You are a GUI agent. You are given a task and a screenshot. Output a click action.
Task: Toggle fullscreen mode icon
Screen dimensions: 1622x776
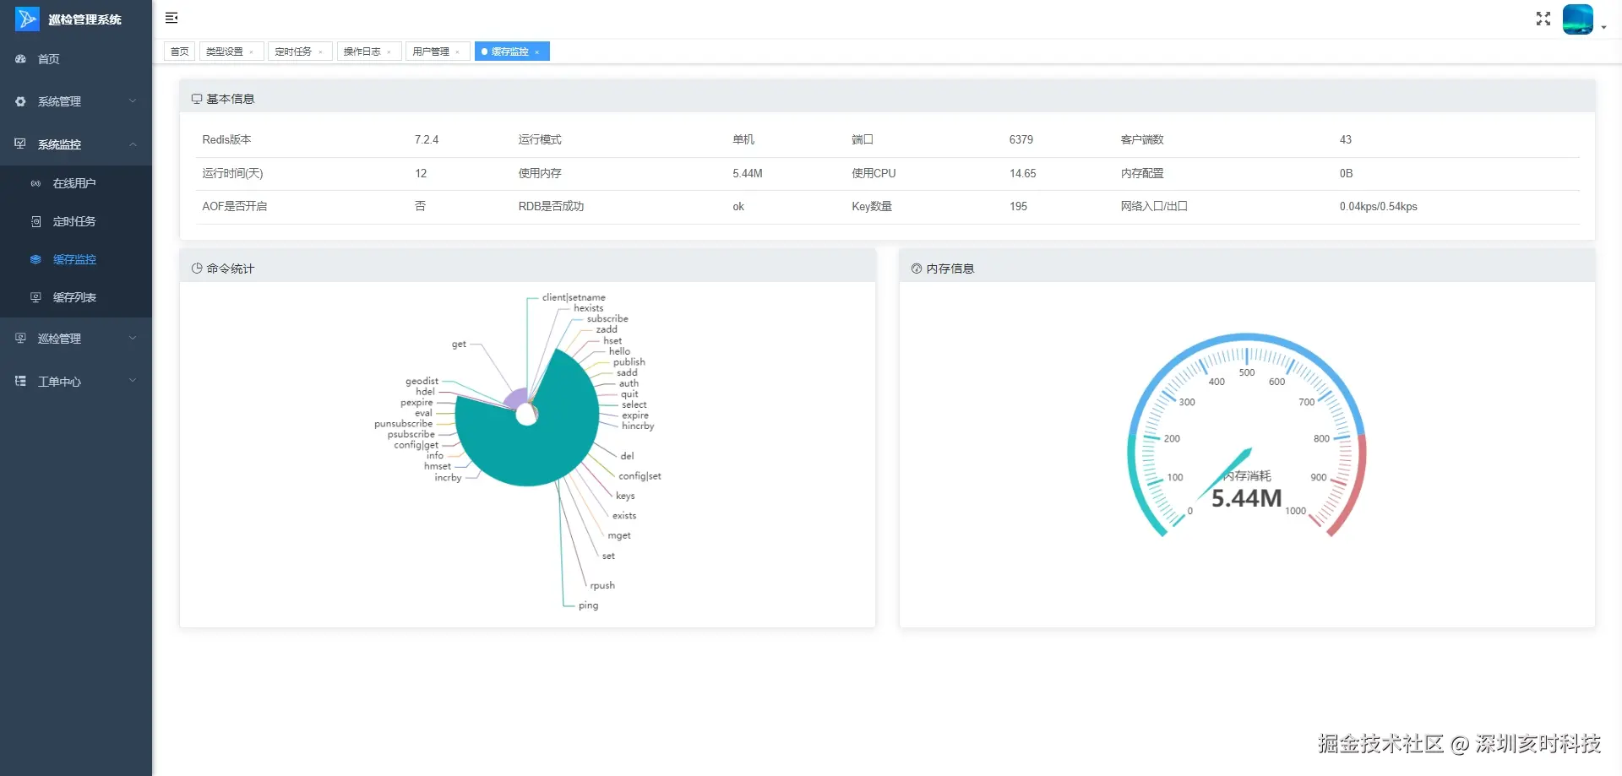pos(1543,19)
